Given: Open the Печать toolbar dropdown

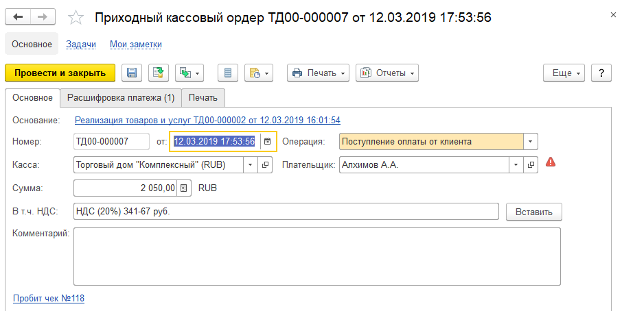Looking at the screenshot, I should 318,73.
